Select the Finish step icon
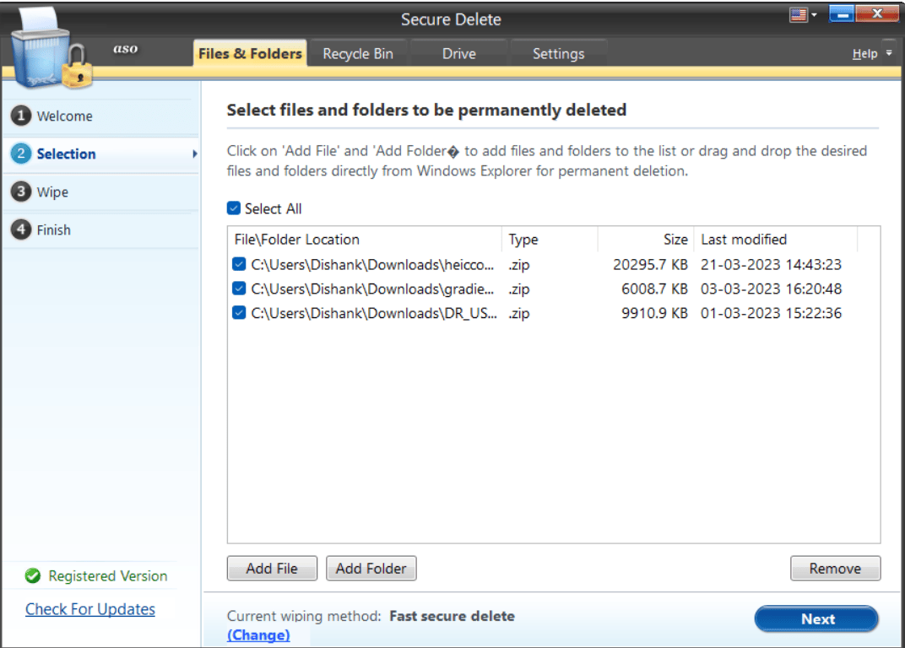 20,229
